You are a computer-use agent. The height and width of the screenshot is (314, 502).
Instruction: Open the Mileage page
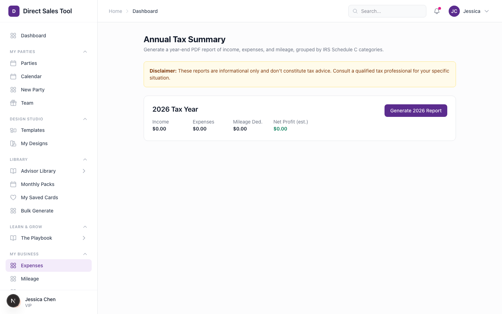(x=30, y=279)
